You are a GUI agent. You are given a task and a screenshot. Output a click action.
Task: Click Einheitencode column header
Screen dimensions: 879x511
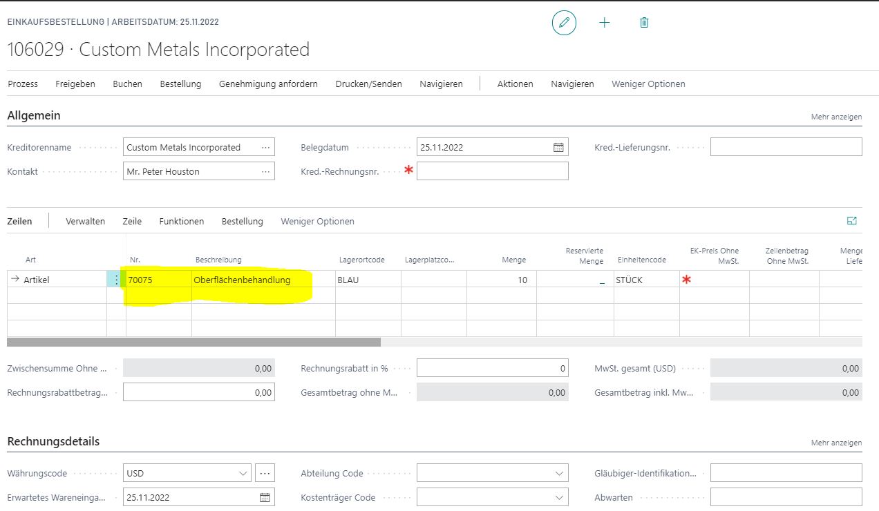click(641, 260)
